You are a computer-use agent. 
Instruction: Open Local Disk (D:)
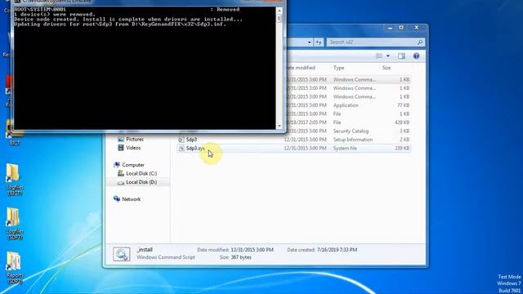coord(141,182)
